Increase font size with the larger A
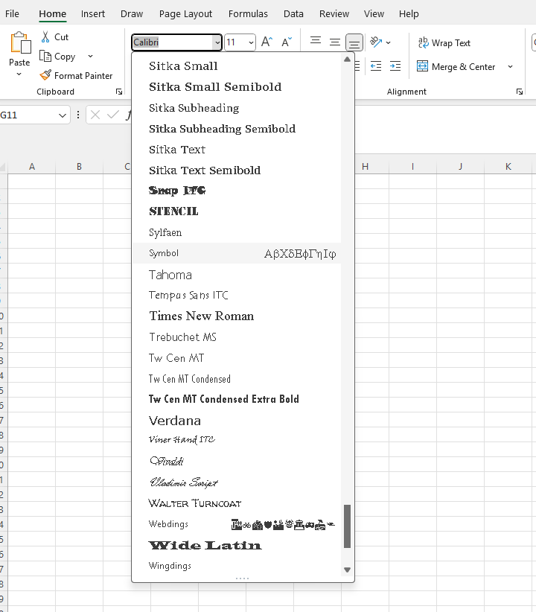Viewport: 536px width, 612px height. tap(267, 42)
